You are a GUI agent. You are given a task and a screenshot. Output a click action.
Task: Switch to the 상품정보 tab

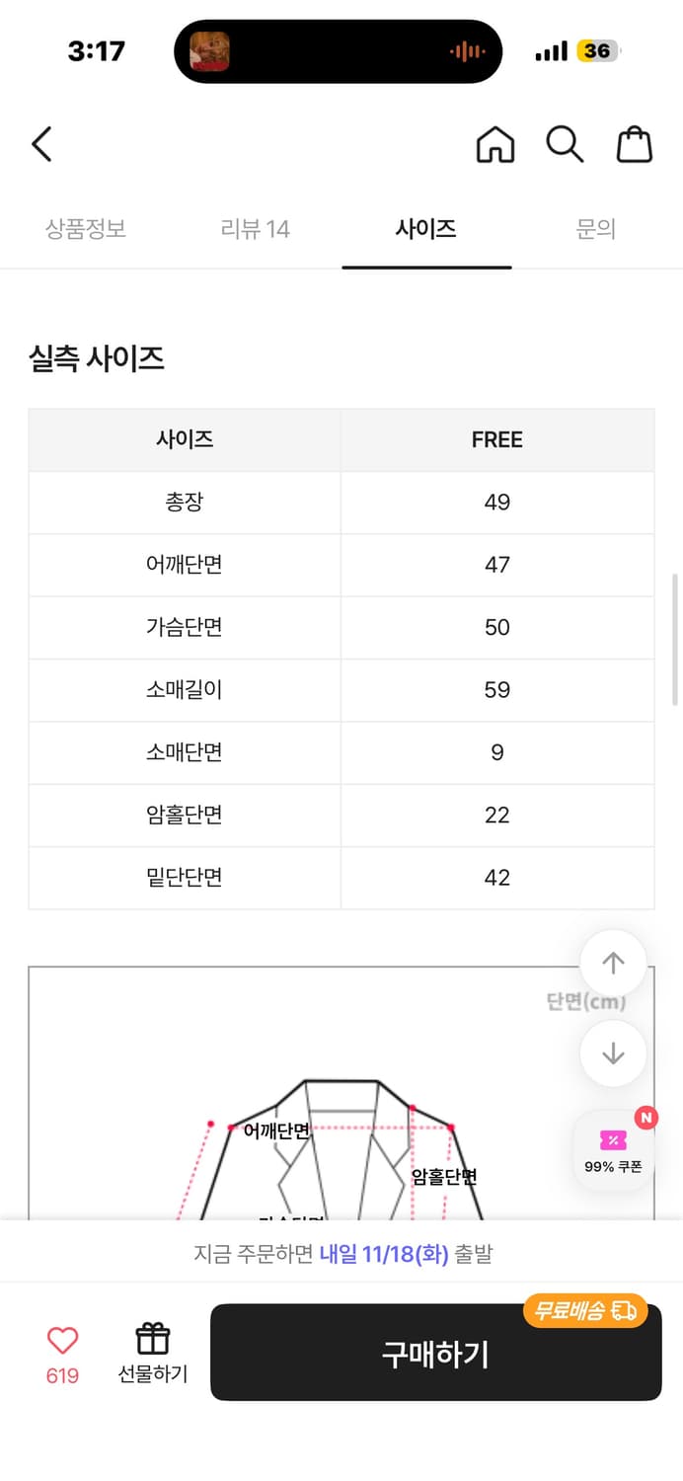point(85,229)
